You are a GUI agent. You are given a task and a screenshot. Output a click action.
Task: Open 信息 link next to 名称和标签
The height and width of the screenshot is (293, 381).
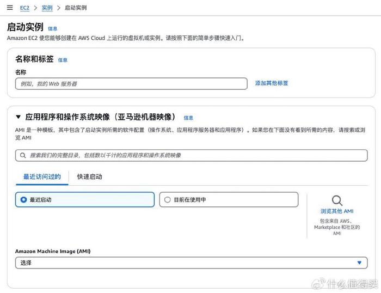pyautogui.click(x=63, y=60)
